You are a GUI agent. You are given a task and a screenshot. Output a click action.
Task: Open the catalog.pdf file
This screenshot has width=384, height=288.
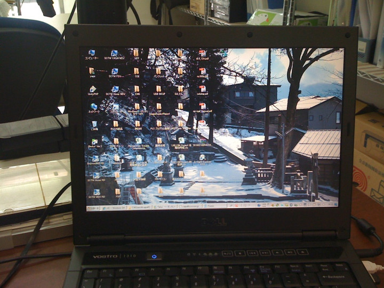pos(202,90)
